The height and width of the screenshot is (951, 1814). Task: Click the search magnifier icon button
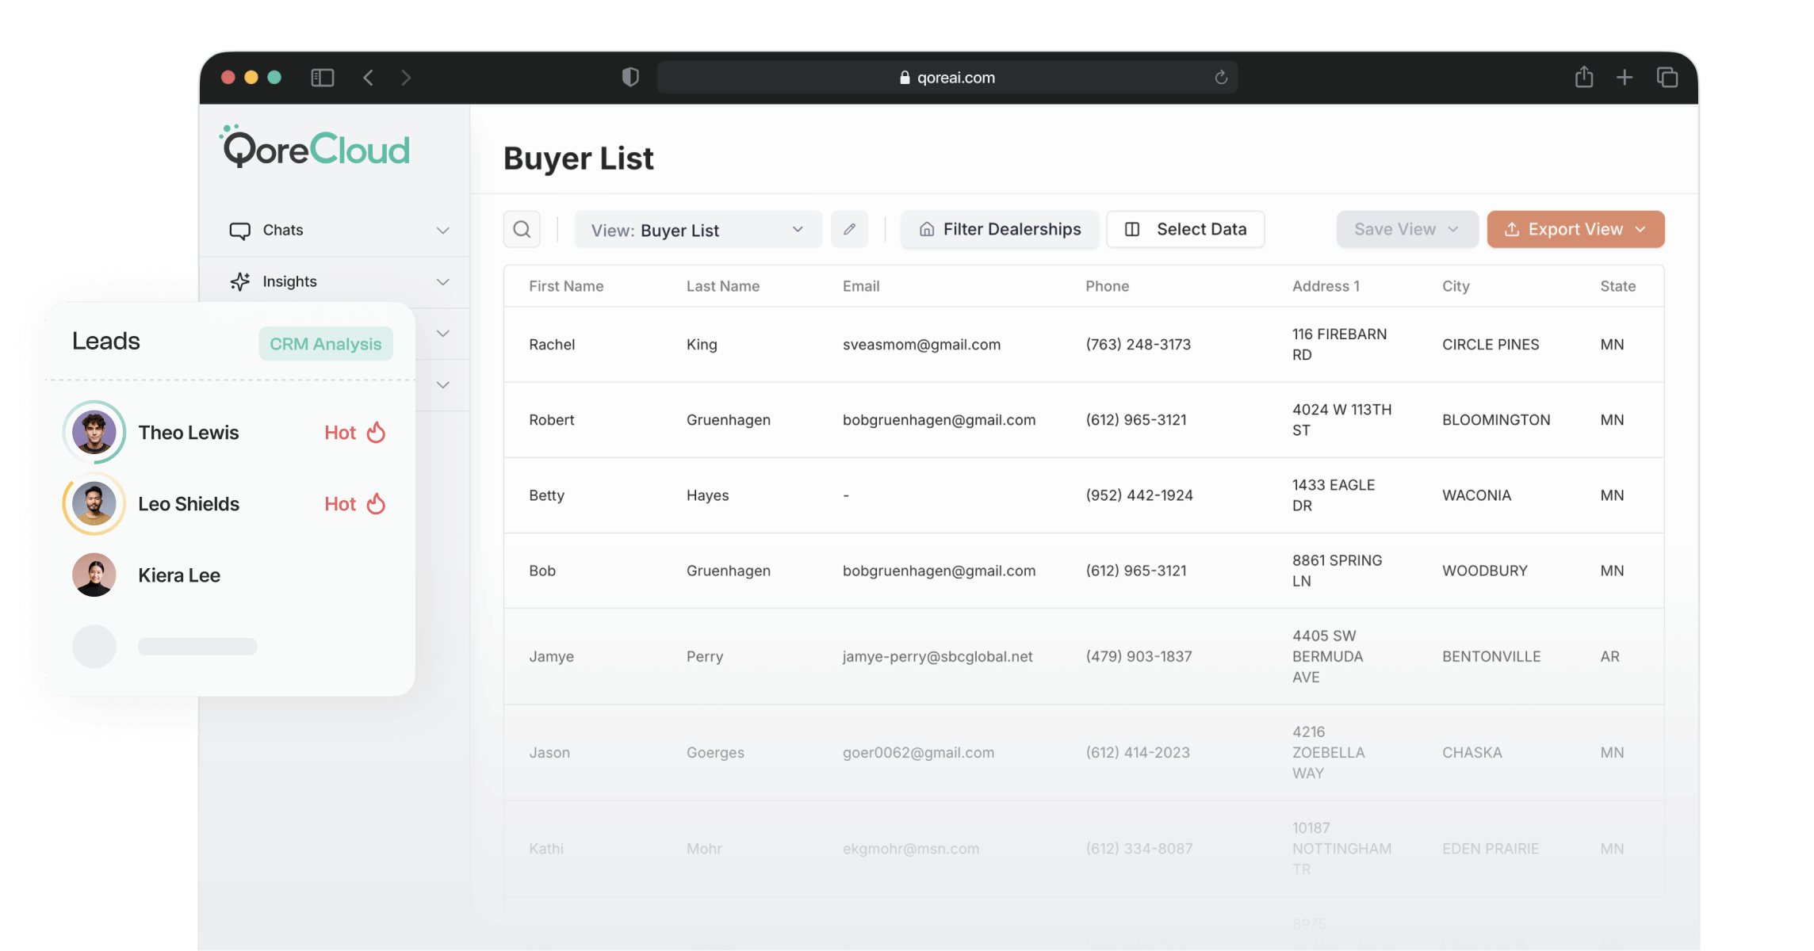[x=522, y=230]
